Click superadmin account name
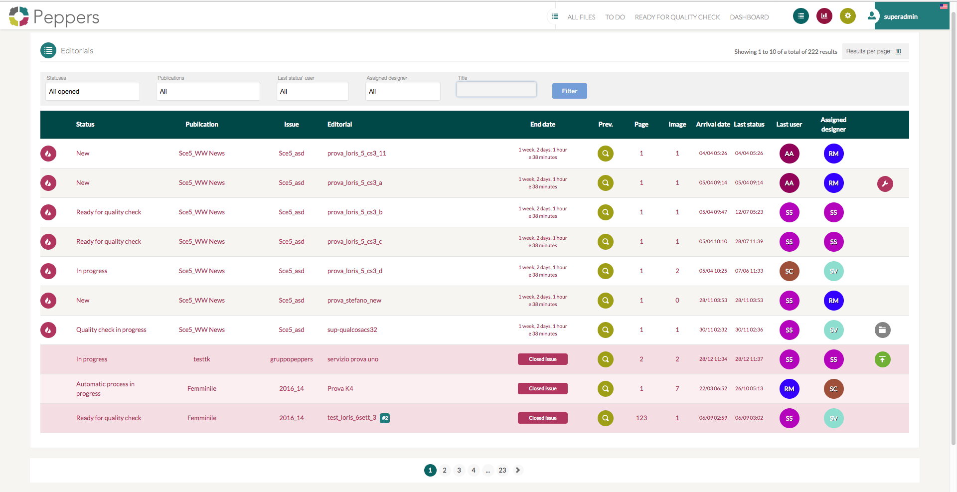The height and width of the screenshot is (492, 957). (x=901, y=17)
